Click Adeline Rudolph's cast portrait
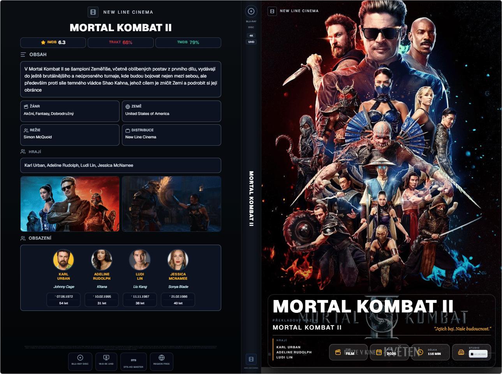 tap(102, 260)
